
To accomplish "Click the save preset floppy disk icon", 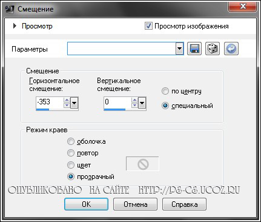I will [194, 49].
